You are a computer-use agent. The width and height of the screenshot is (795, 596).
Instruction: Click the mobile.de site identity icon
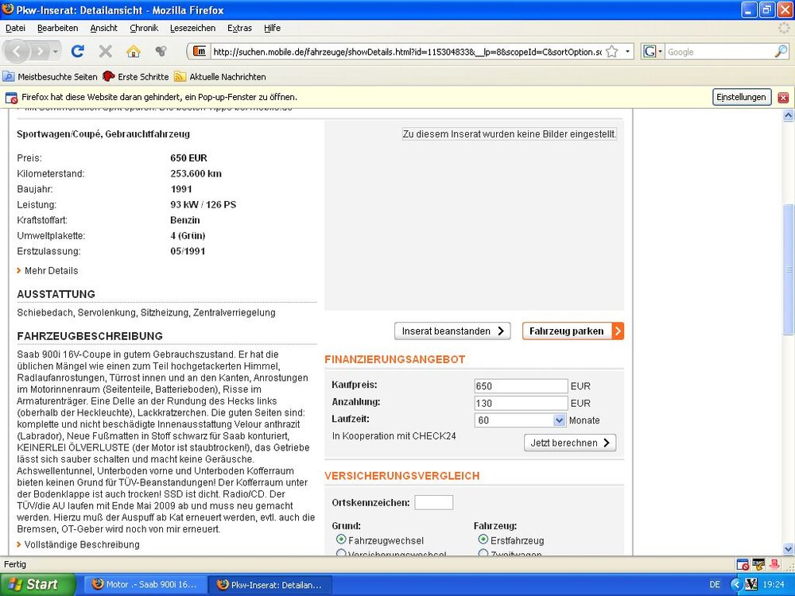[200, 51]
